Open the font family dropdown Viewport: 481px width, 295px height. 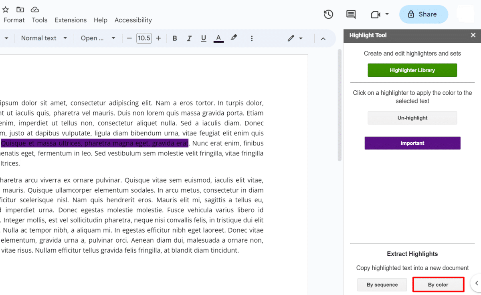tap(98, 38)
